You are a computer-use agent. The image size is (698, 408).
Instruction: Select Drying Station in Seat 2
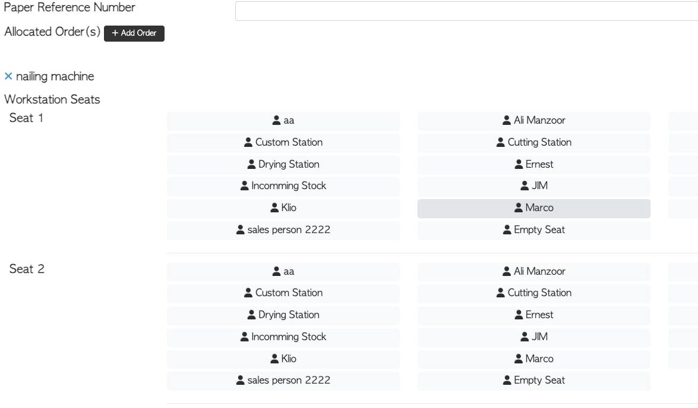(283, 315)
